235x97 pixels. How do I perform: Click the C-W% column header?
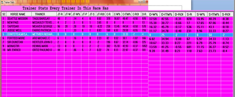[x=117, y=14]
